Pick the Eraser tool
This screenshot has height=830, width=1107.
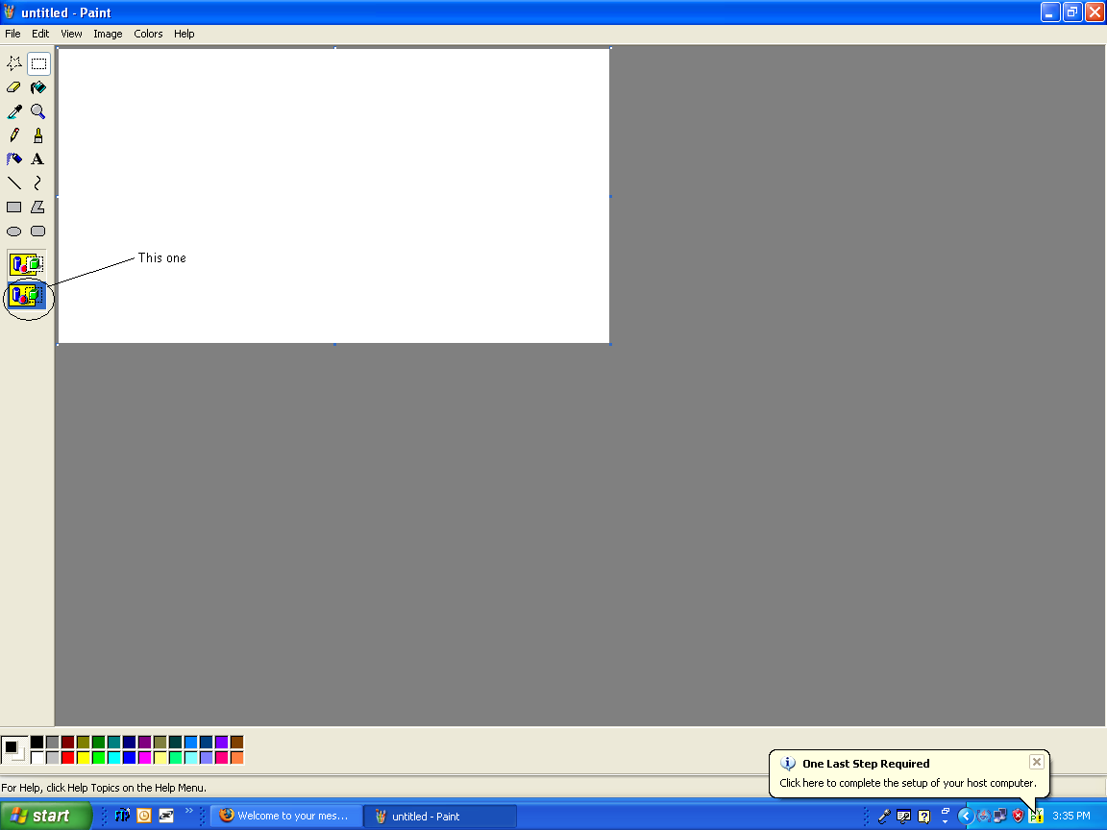point(13,86)
